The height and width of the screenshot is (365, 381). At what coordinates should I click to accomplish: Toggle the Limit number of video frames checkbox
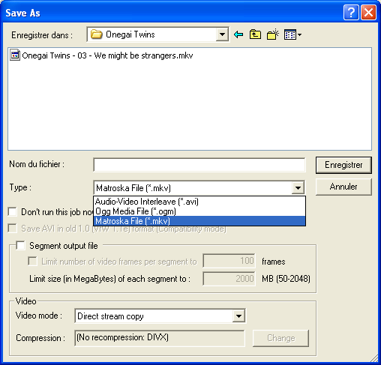tap(32, 262)
